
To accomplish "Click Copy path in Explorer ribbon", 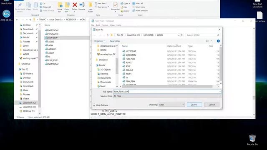I will click(45, 7).
